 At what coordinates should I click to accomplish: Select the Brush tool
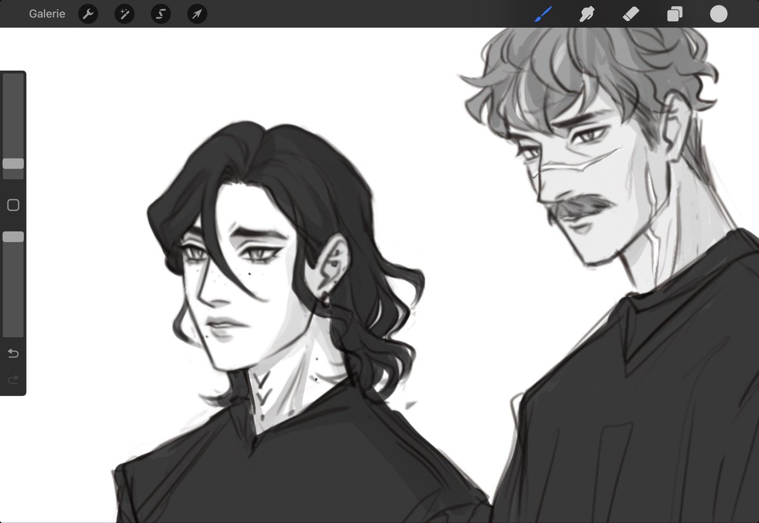click(x=543, y=14)
